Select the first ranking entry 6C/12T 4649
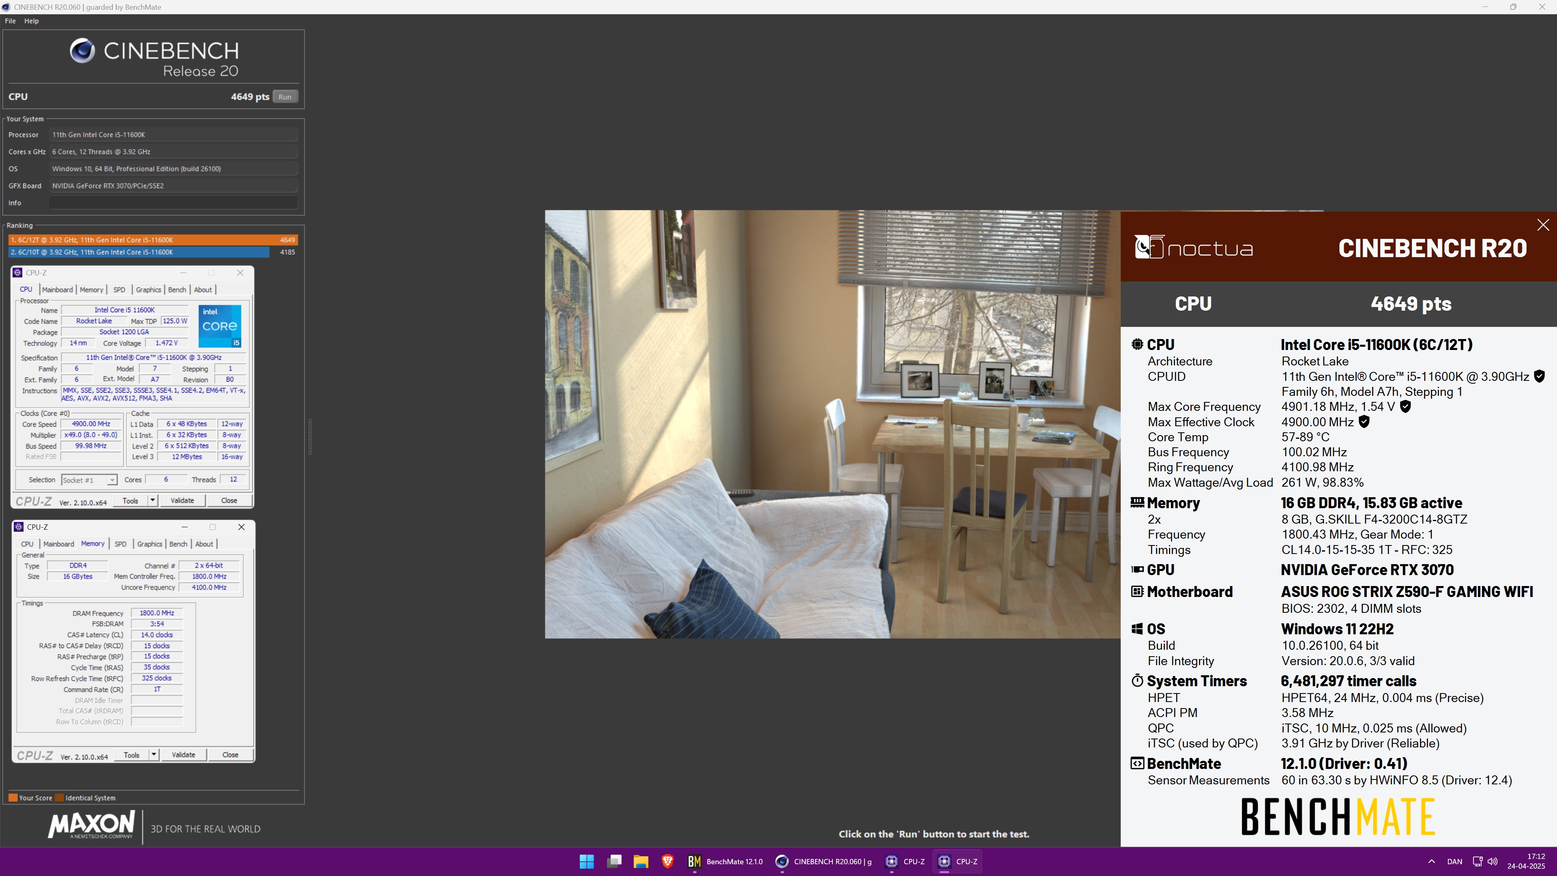 coord(153,240)
